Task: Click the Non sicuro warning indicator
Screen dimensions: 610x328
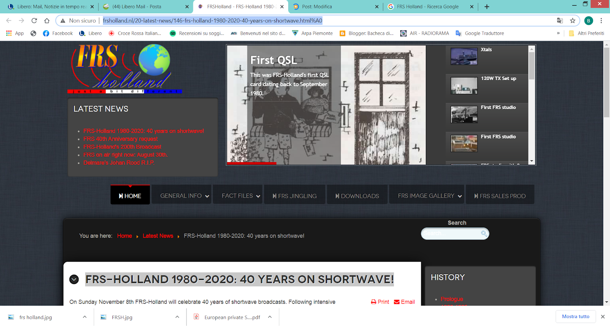Action: coord(79,21)
